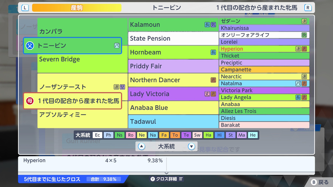Select the Campanette ancestor cell
Viewport: 333px width, 187px height.
264,69
